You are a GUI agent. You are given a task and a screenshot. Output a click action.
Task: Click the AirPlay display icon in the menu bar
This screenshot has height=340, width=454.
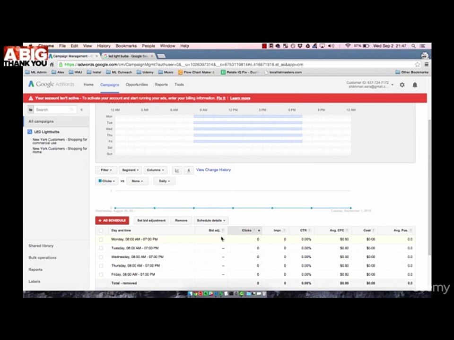[322, 46]
